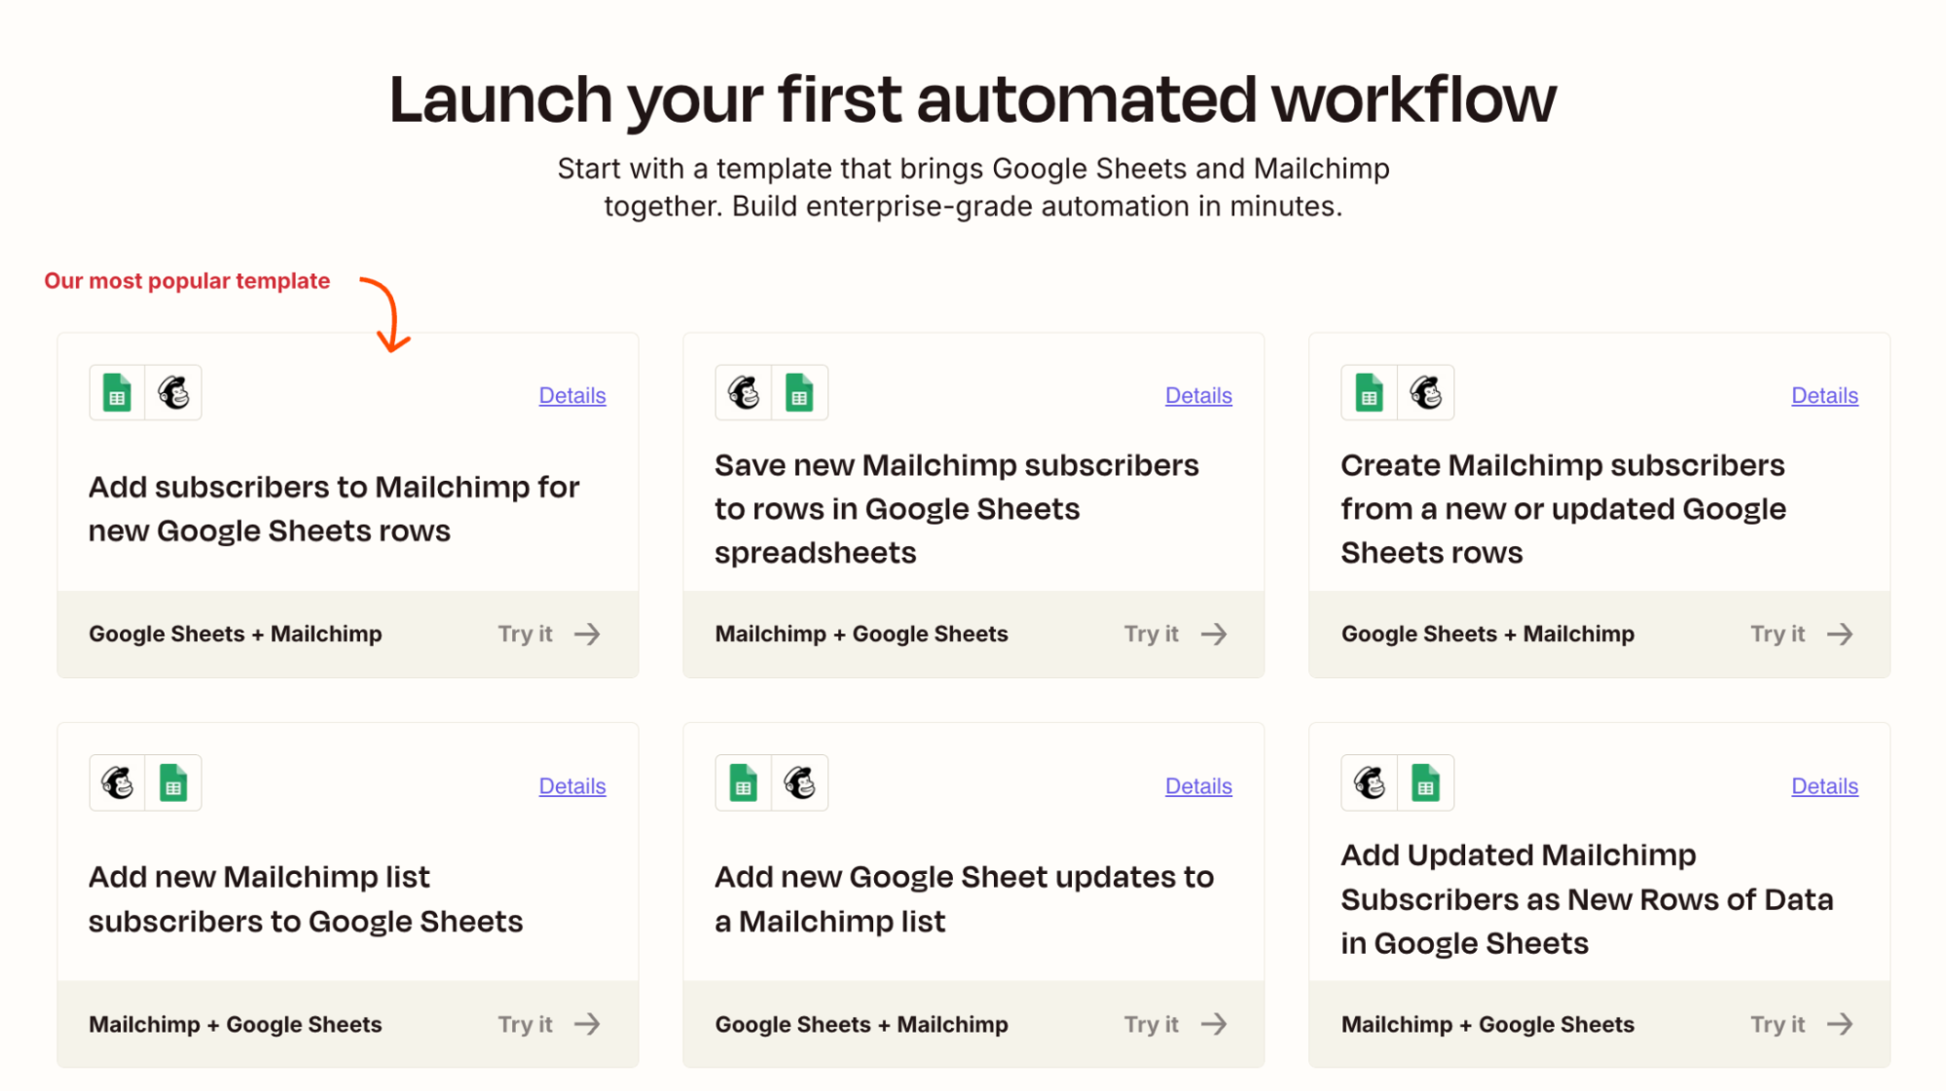The height and width of the screenshot is (1091, 1946).
Task: Click Mailchimp icon in the 'Add subscribers' card
Action: click(173, 393)
